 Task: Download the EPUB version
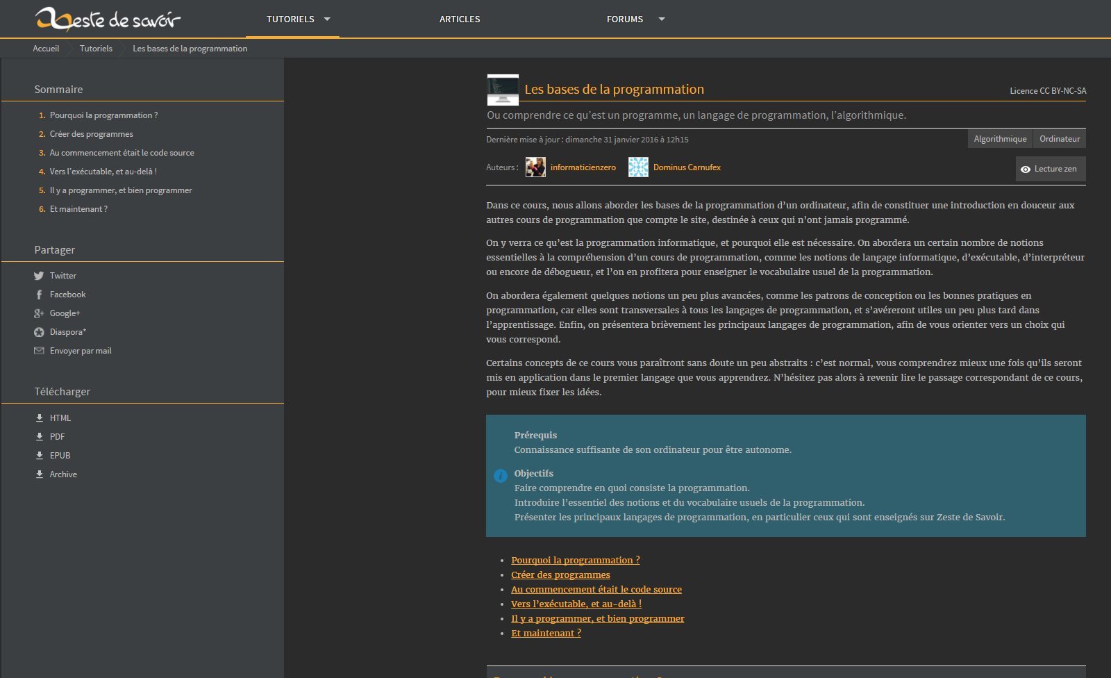(60, 456)
